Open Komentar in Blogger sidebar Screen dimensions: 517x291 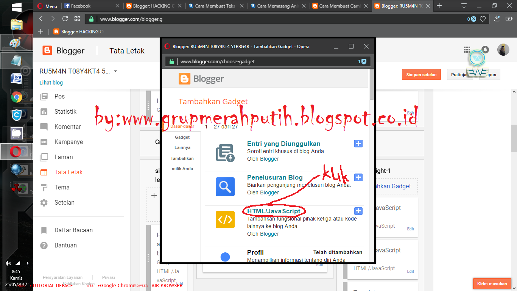[68, 127]
